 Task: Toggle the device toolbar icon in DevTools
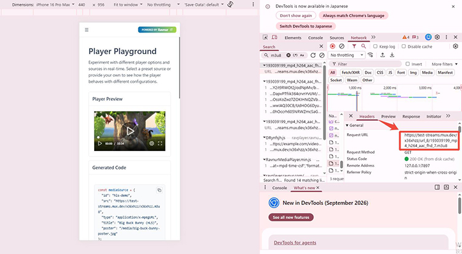click(x=274, y=37)
